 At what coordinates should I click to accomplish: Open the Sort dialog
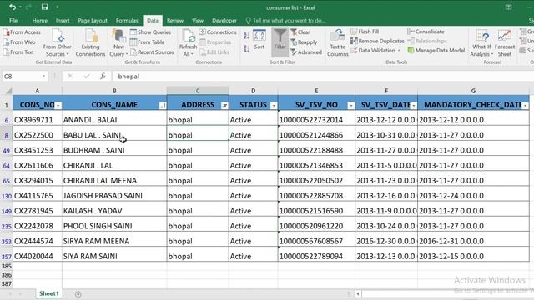259,40
